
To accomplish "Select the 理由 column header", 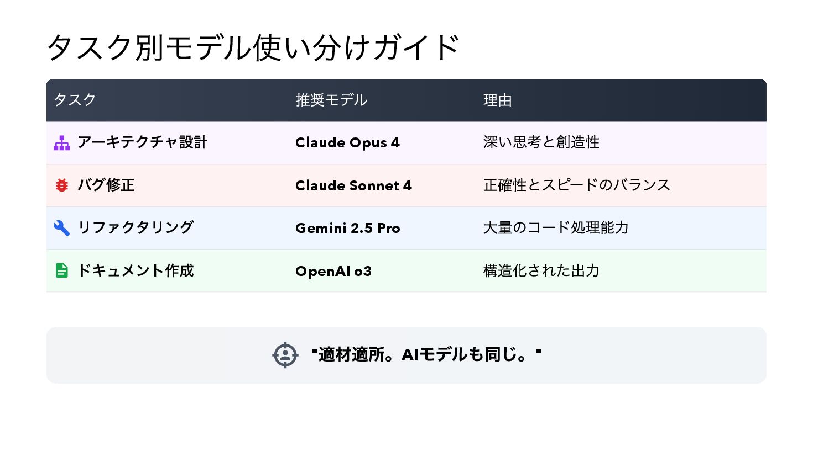I will pyautogui.click(x=497, y=100).
